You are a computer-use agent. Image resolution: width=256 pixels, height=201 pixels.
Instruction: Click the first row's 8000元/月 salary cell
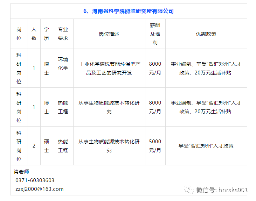(x=155, y=68)
